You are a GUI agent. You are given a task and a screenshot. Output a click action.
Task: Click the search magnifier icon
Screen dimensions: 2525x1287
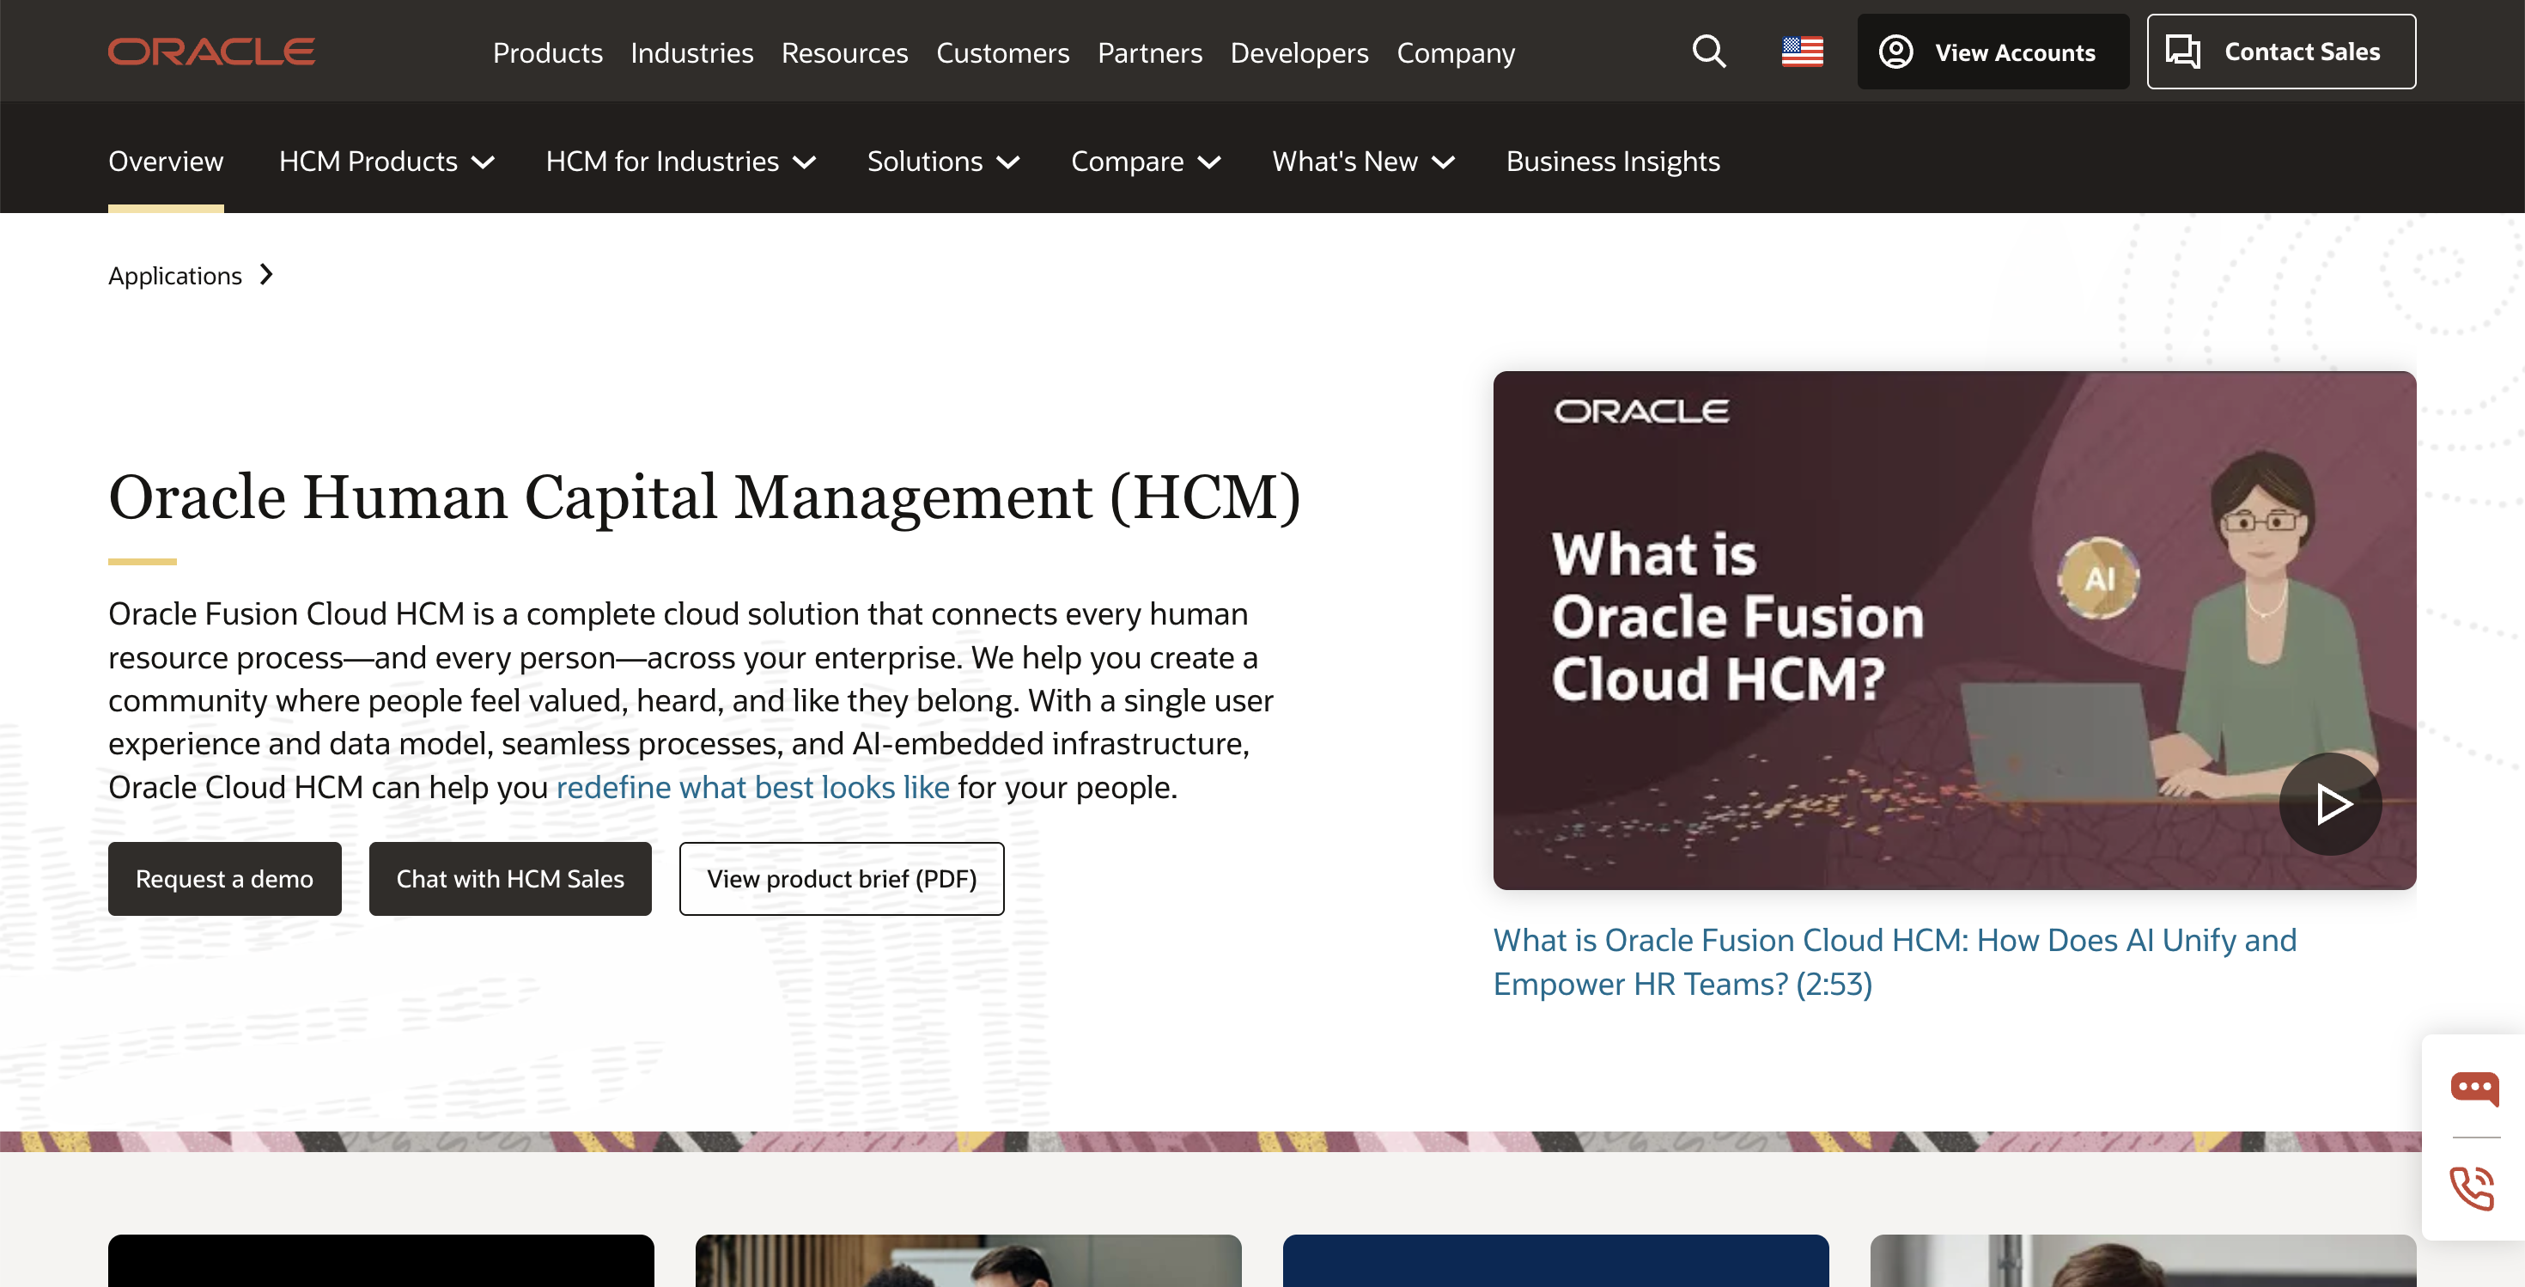1708,51
